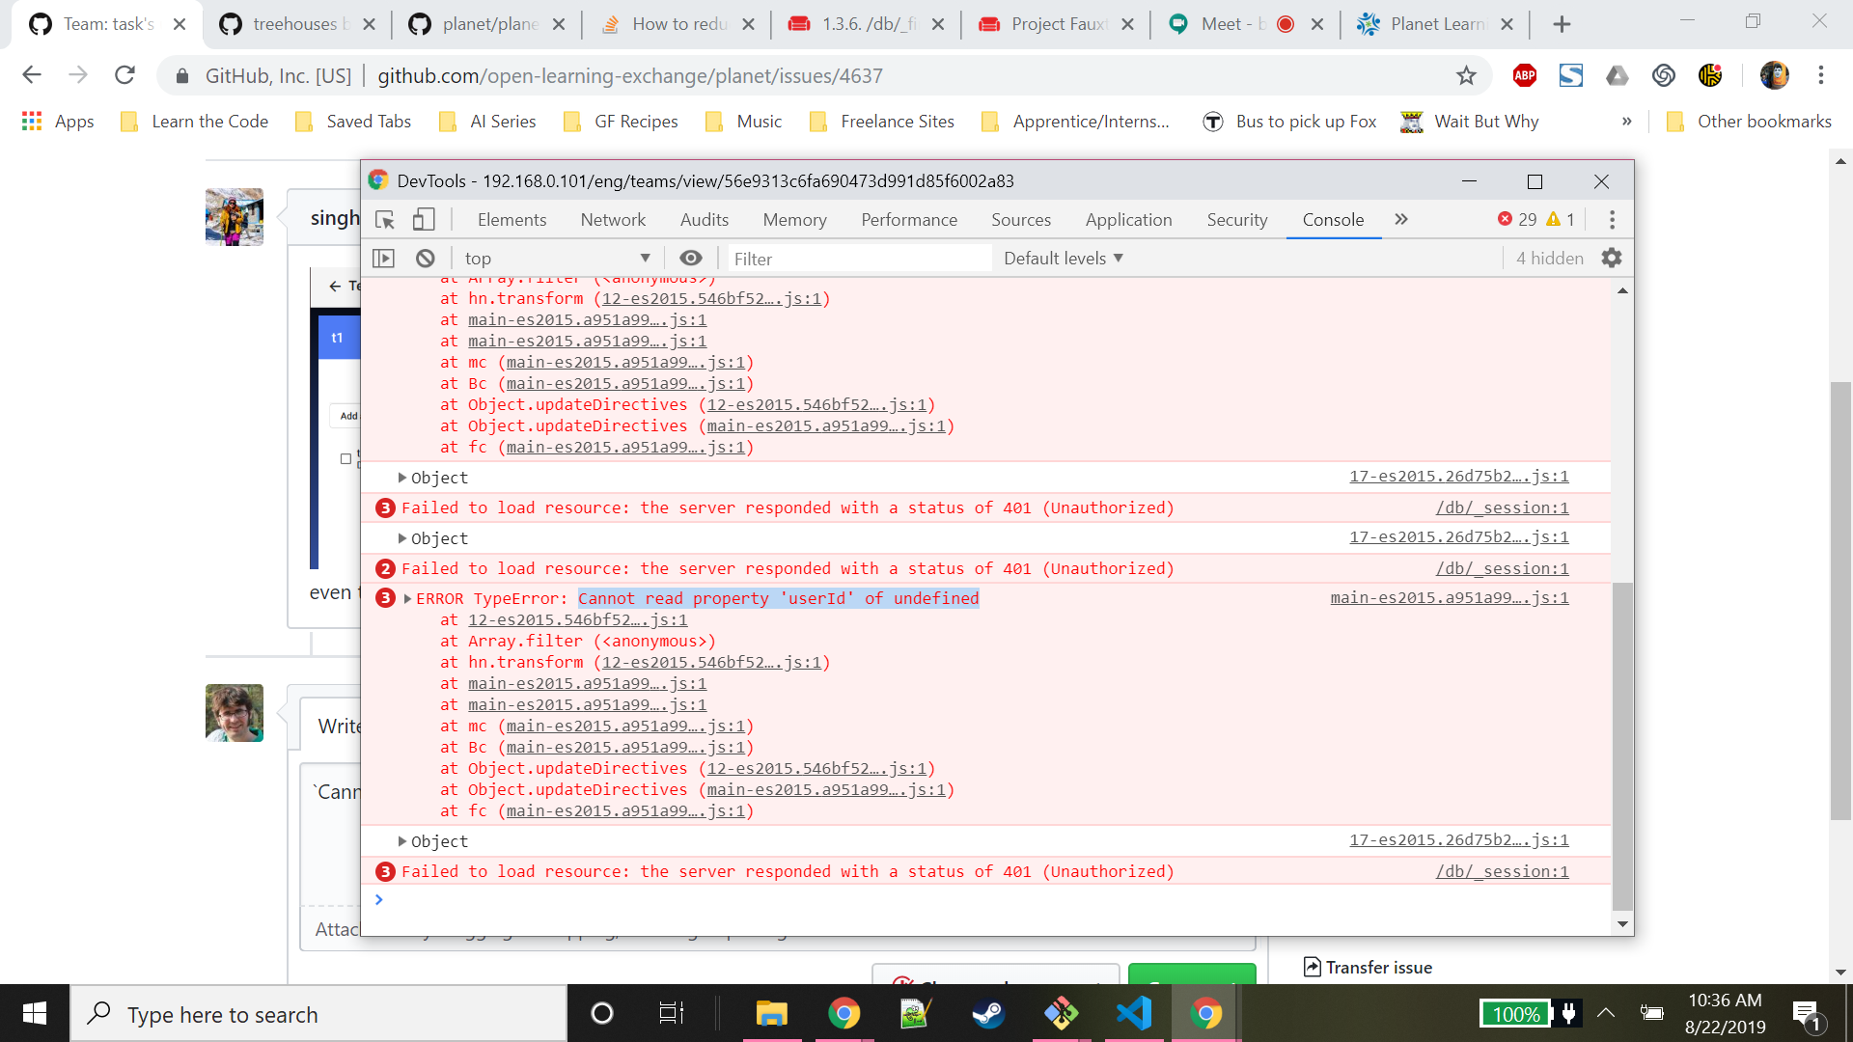Clear the console messages

425,258
